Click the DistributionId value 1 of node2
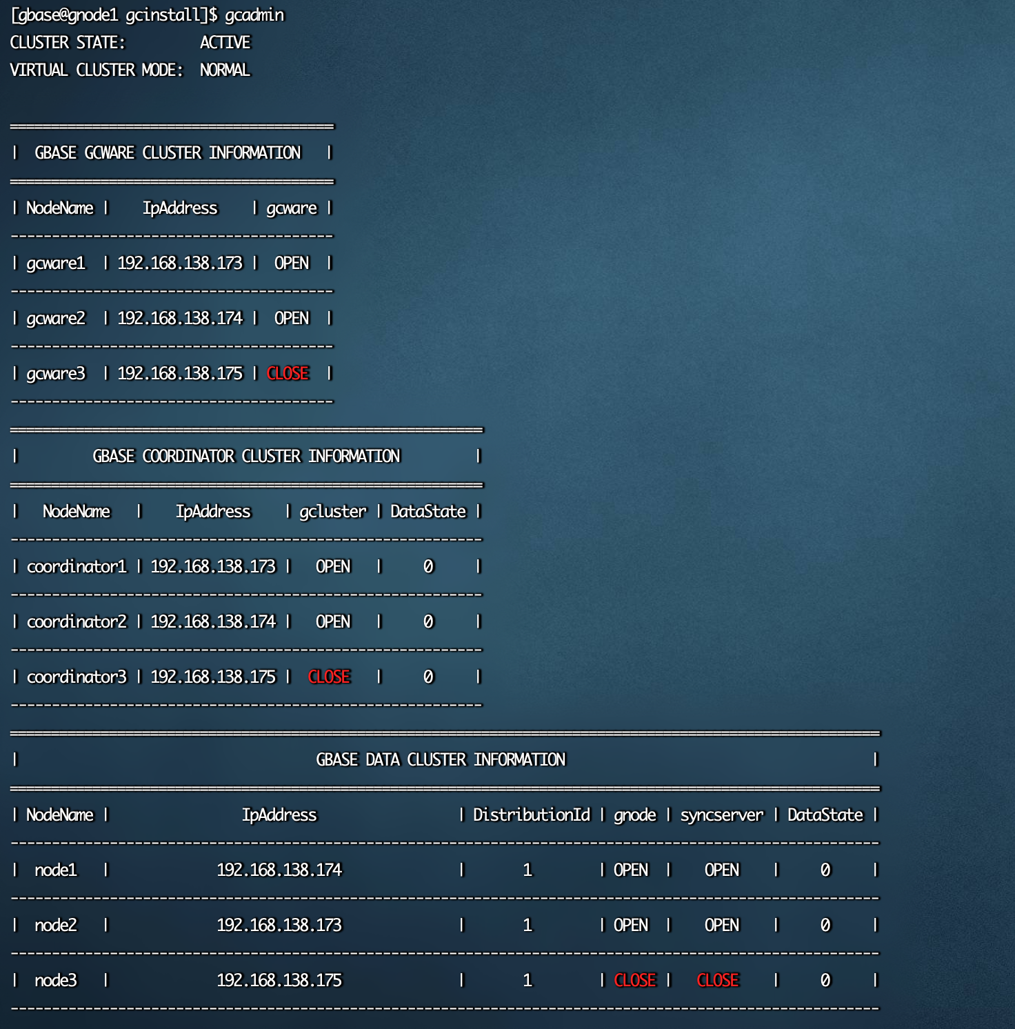The height and width of the screenshot is (1029, 1015). [527, 926]
